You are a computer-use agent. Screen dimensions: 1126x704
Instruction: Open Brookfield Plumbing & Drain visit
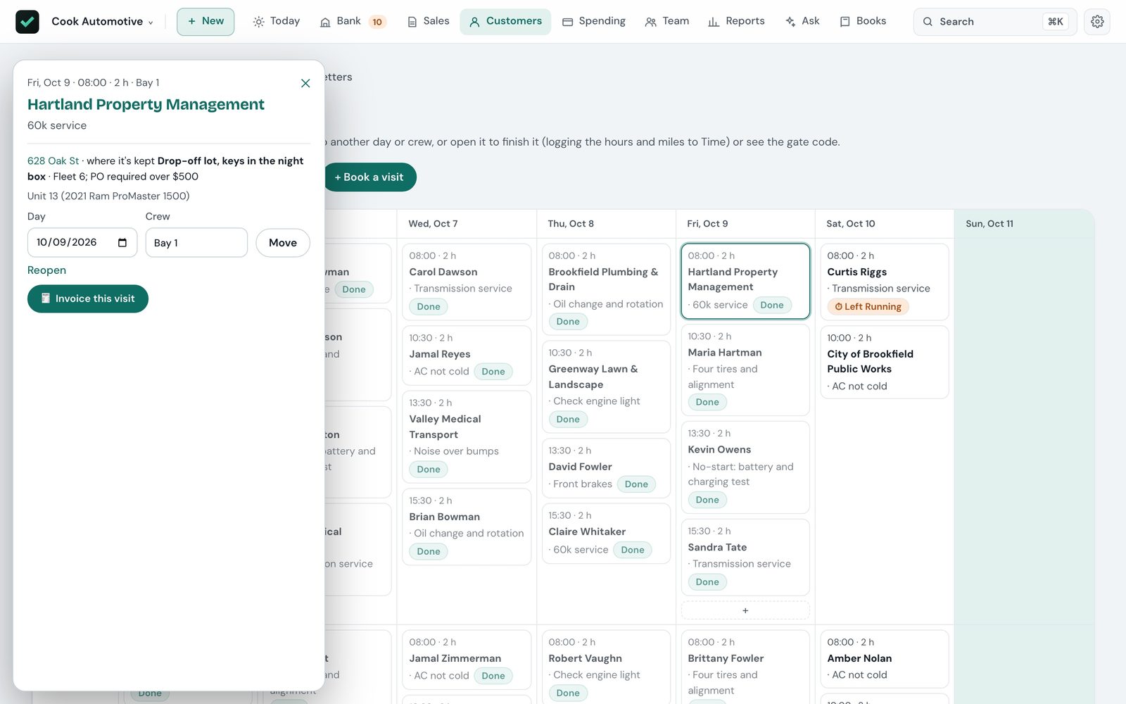pyautogui.click(x=606, y=289)
